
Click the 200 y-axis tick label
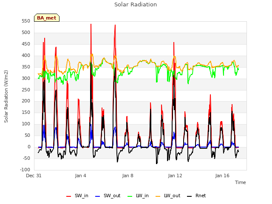[26, 101]
